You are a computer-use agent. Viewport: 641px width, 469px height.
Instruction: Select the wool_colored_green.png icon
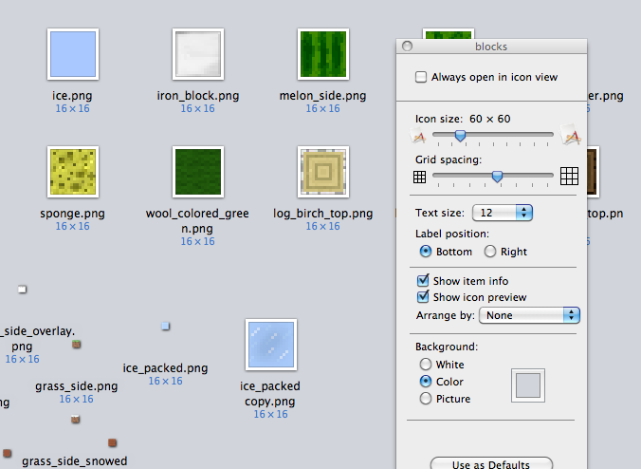click(x=198, y=172)
